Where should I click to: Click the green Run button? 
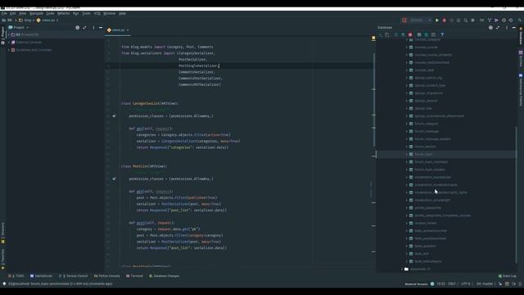436,20
